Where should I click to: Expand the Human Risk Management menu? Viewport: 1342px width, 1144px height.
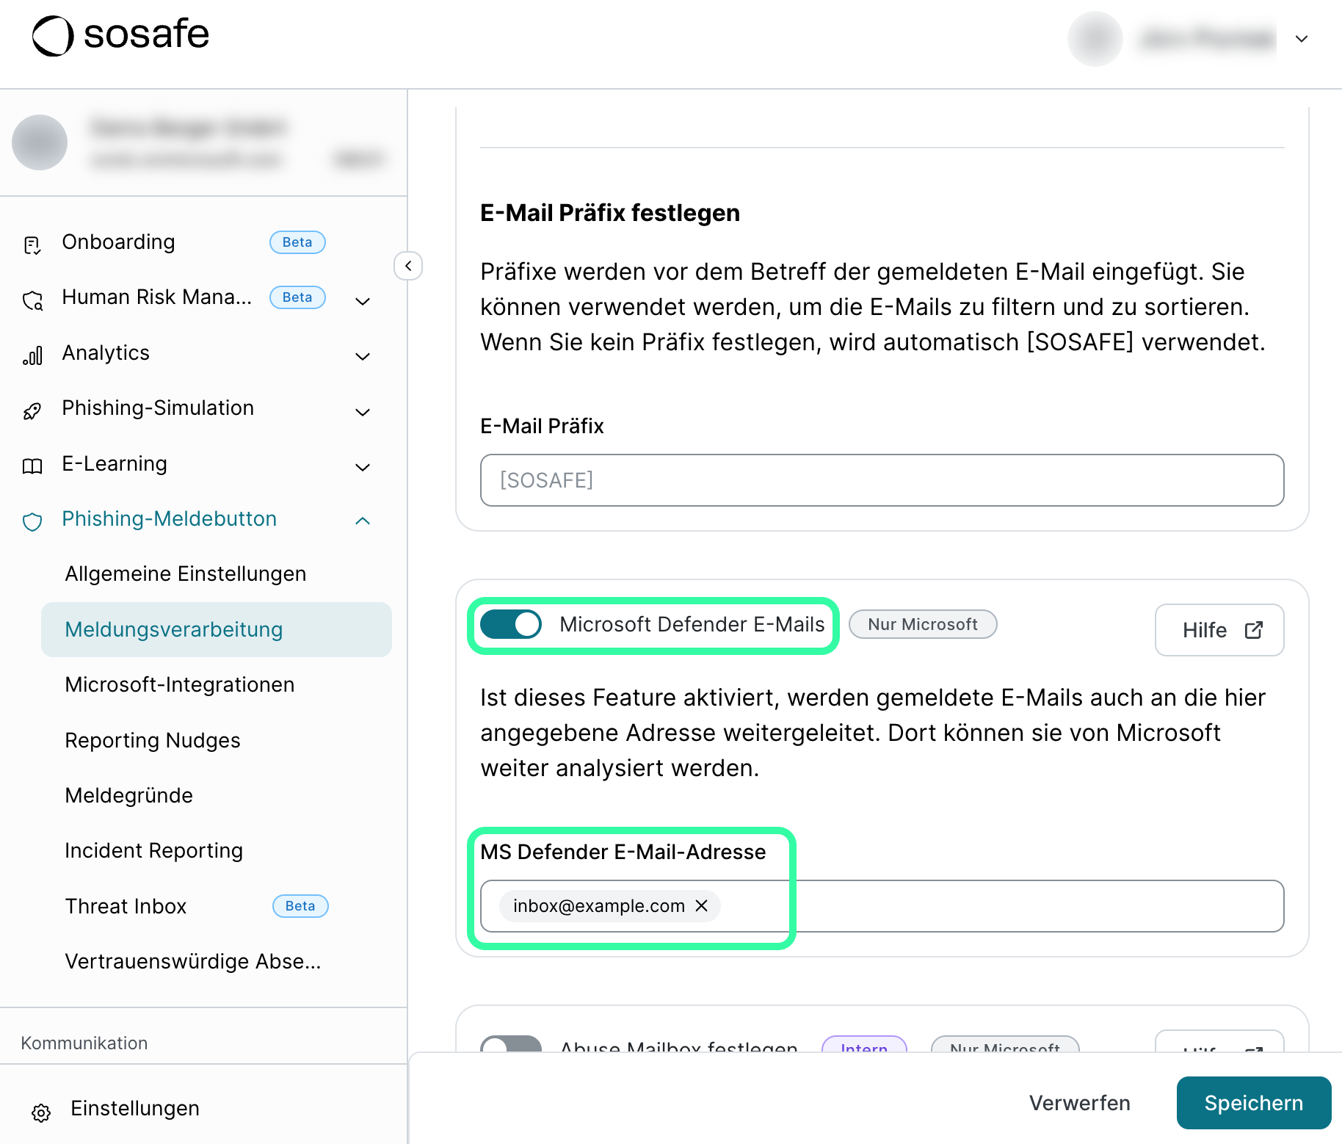point(363,300)
